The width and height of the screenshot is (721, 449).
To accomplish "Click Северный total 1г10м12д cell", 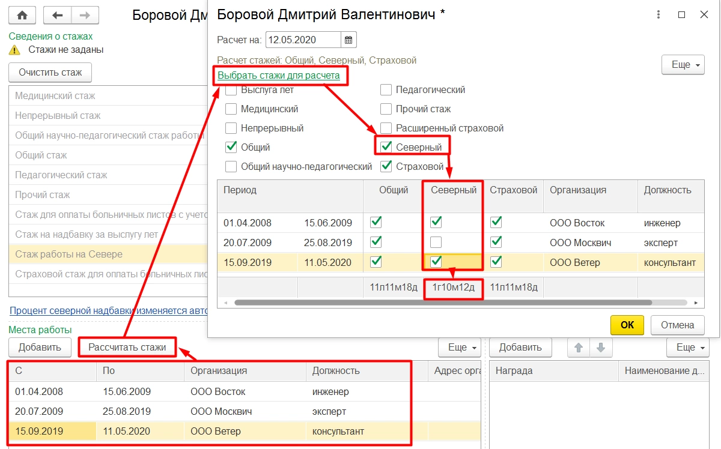I will click(x=454, y=288).
